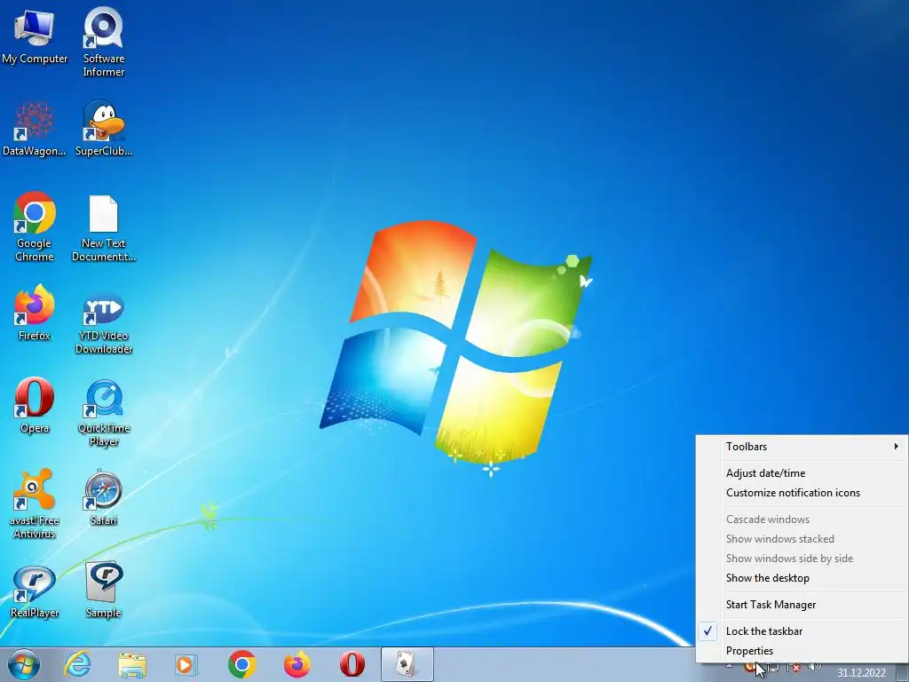Open Windows Explorer folder in taskbar
This screenshot has width=909, height=682.
click(x=132, y=664)
